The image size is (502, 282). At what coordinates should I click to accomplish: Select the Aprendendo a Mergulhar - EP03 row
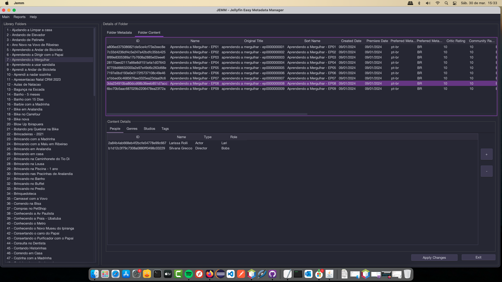pyautogui.click(x=194, y=57)
